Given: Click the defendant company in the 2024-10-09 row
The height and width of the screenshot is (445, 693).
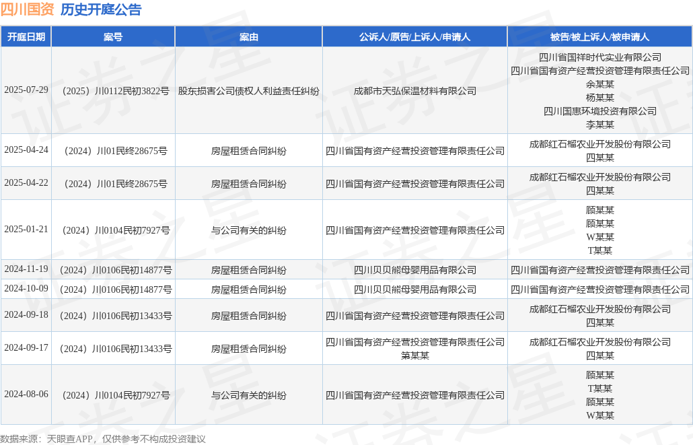Looking at the screenshot, I should point(600,289).
